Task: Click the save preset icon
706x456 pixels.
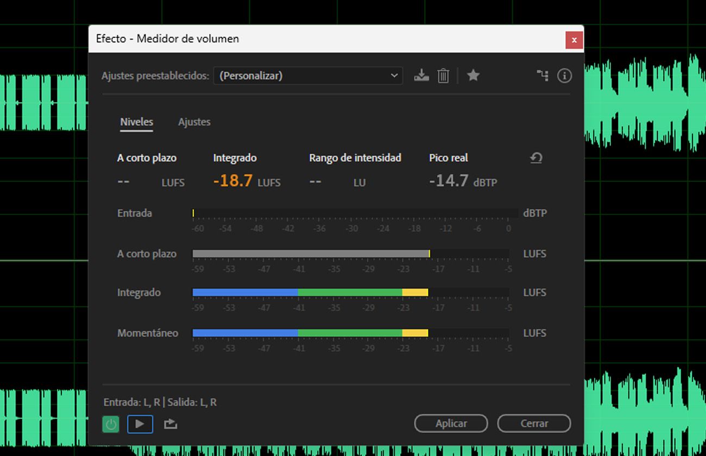Action: point(421,75)
